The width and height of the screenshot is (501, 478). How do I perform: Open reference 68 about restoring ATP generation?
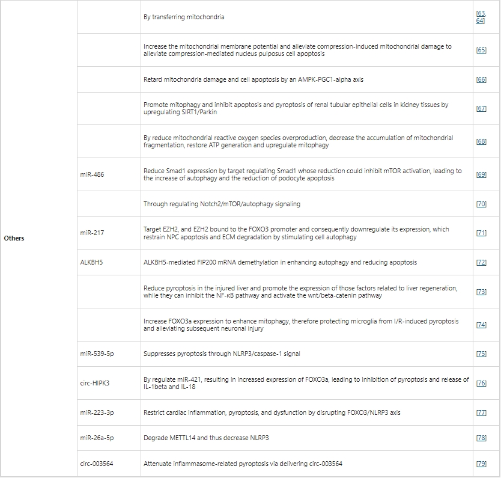[x=481, y=141]
